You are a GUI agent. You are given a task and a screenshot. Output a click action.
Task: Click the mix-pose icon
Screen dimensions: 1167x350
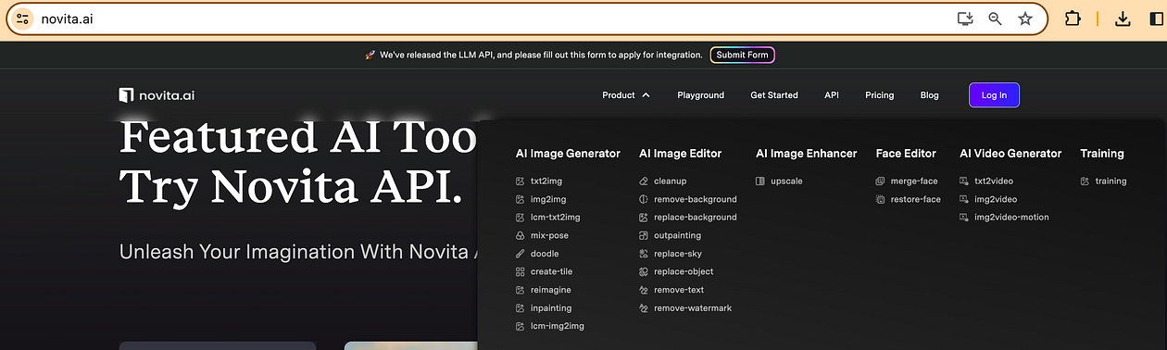coord(521,235)
